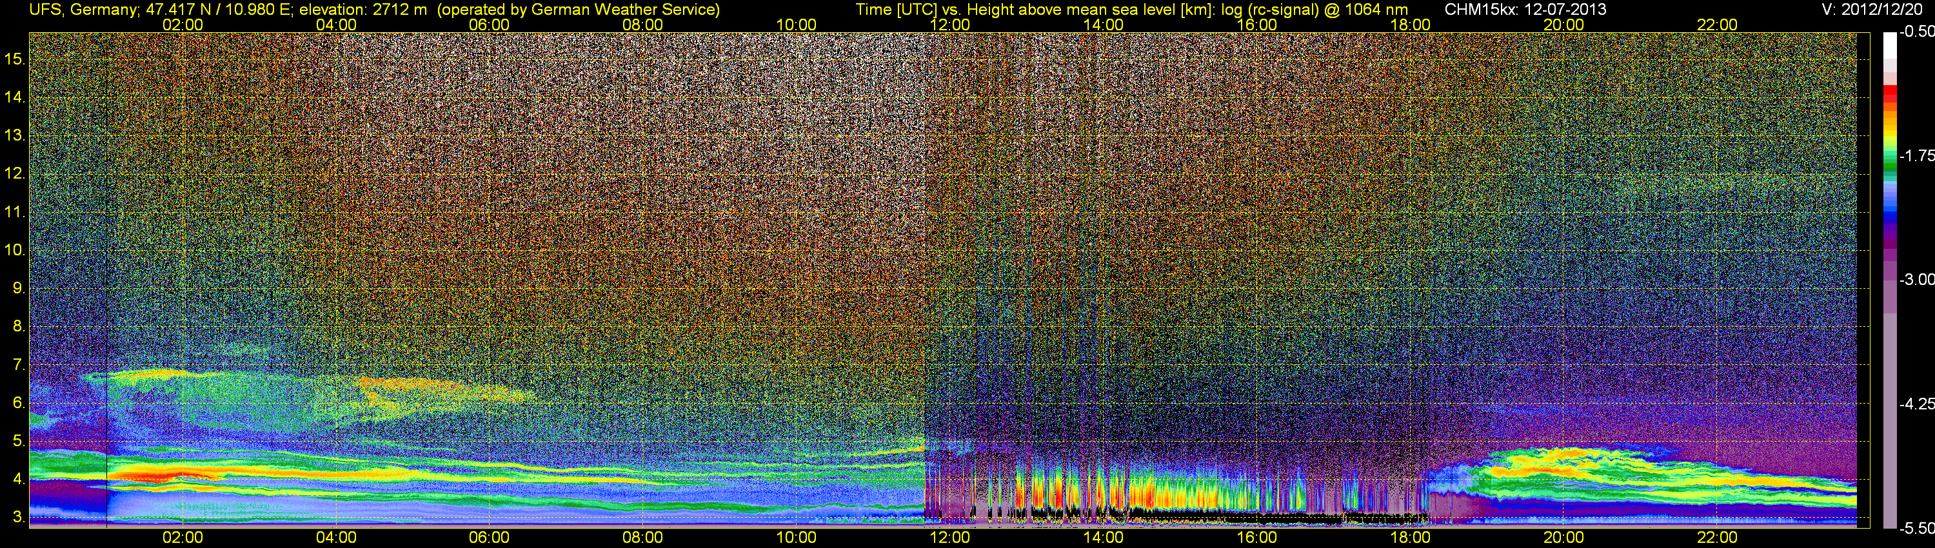The height and width of the screenshot is (548, 1935).
Task: Click the colorbar value '-0.50'
Action: [1916, 32]
